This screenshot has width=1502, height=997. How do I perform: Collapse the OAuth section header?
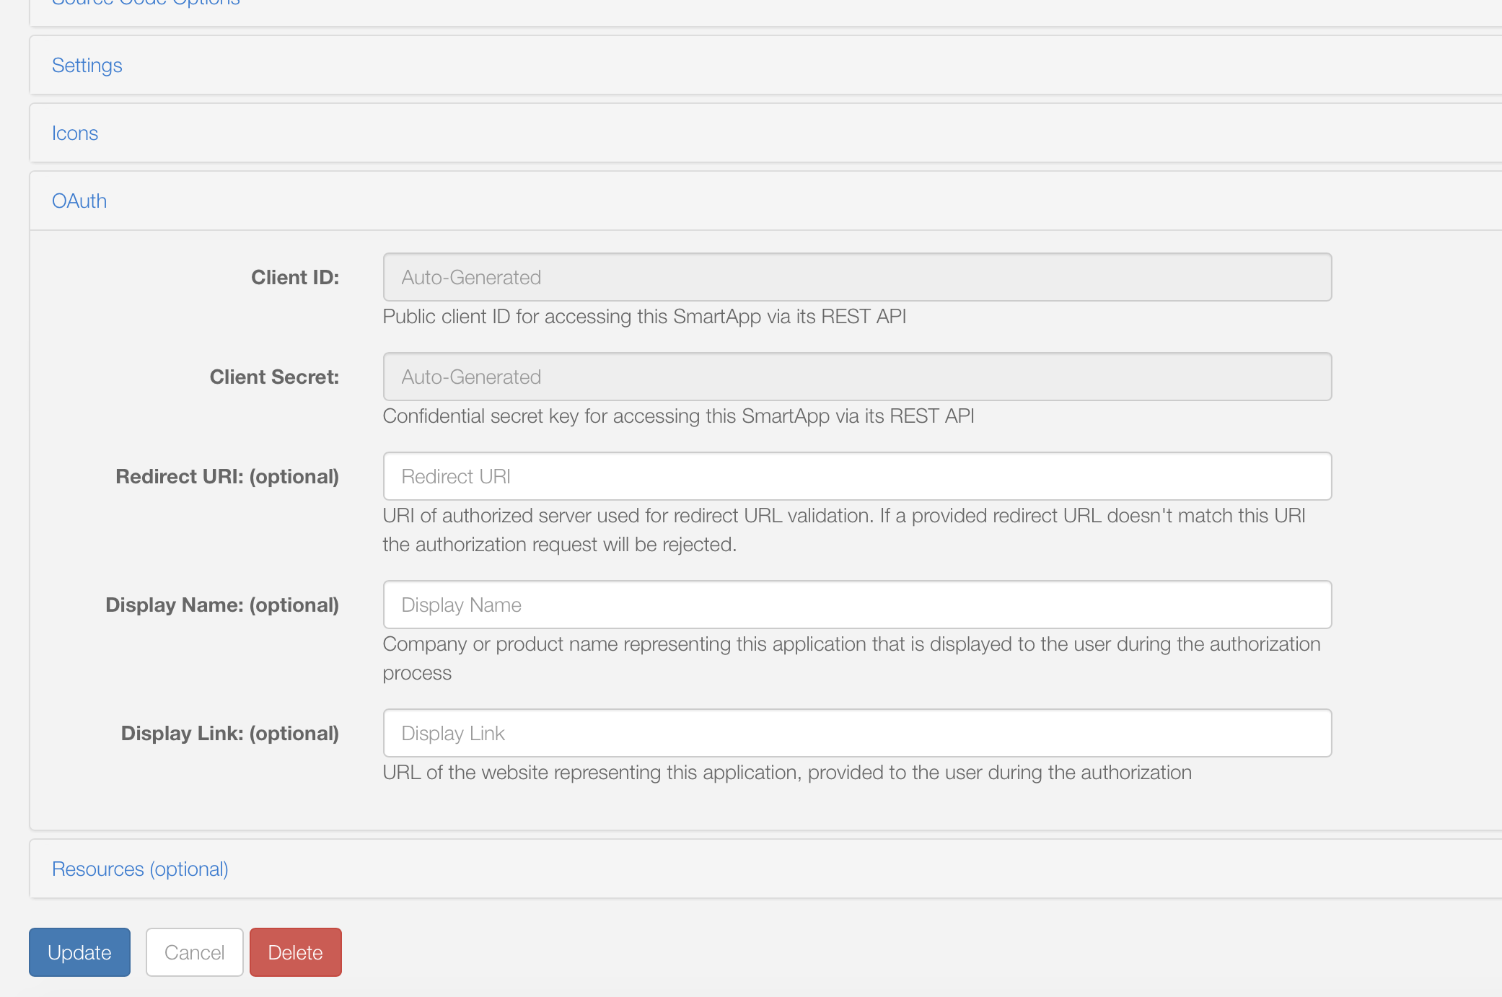click(x=79, y=201)
